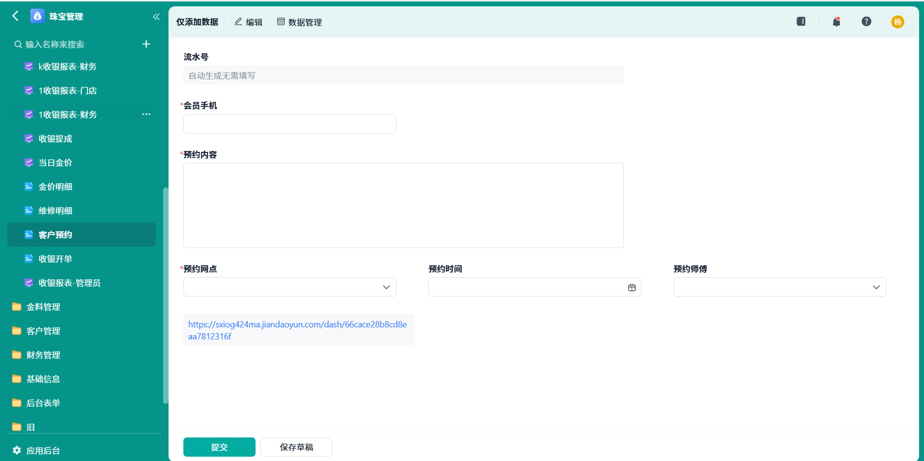The height and width of the screenshot is (461, 924).
Task: Click the 客户管理 folder icon
Action: click(x=17, y=331)
